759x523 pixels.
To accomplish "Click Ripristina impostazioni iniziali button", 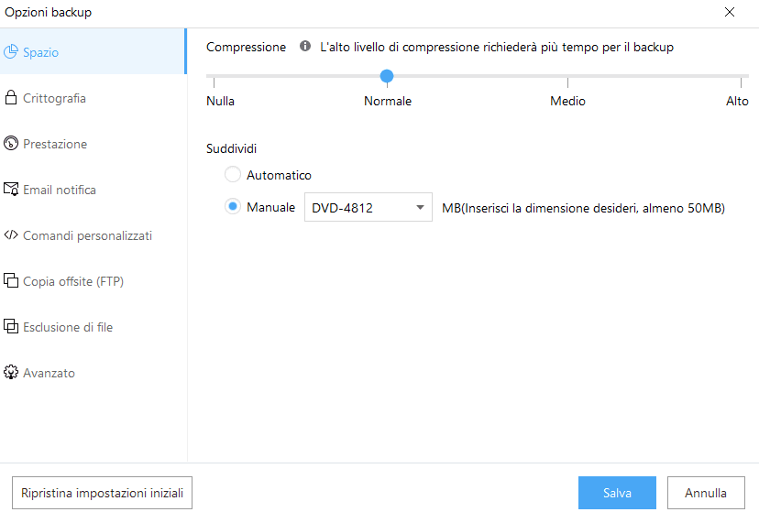I will tap(102, 493).
